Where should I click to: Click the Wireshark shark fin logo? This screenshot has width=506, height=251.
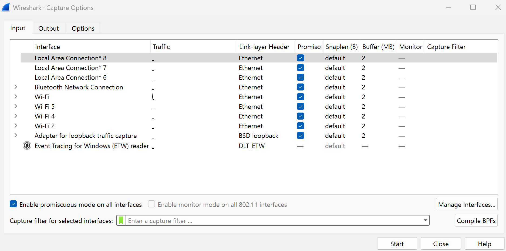click(6, 8)
